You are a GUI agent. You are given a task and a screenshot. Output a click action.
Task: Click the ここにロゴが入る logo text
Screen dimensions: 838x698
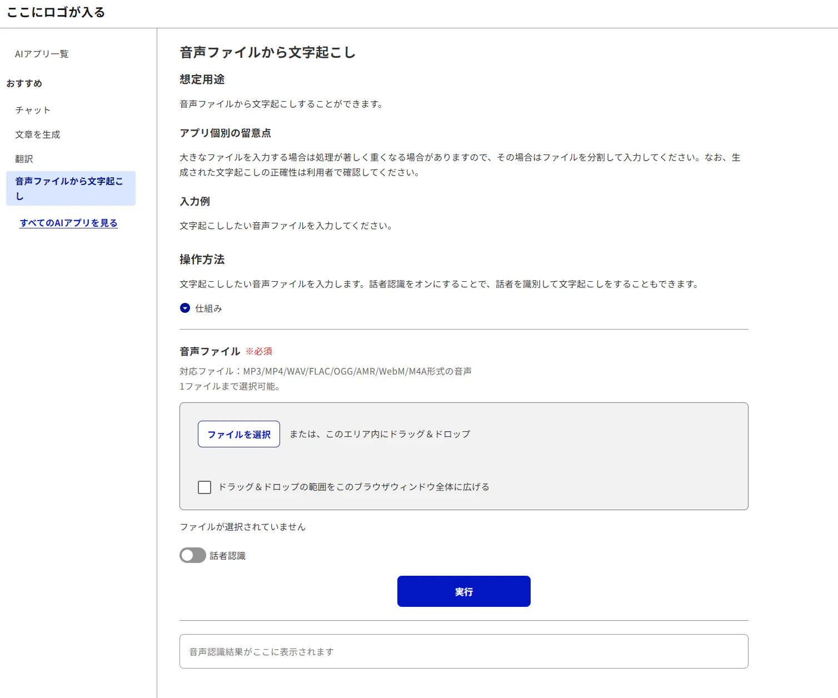tap(56, 12)
